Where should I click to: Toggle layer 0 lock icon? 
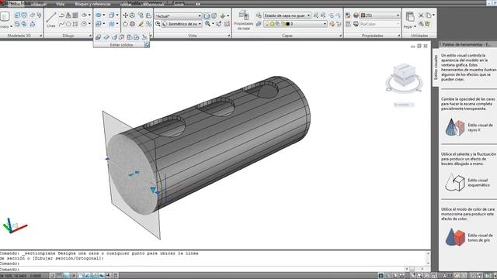(283, 24)
